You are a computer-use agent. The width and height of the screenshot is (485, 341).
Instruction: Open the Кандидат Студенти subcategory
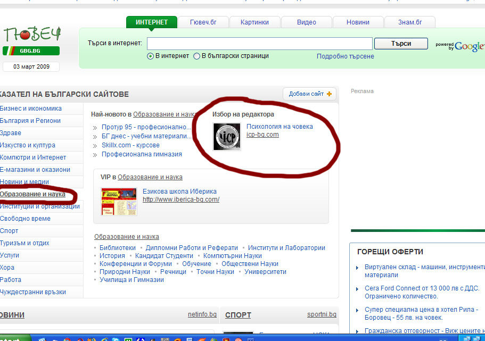[164, 256]
